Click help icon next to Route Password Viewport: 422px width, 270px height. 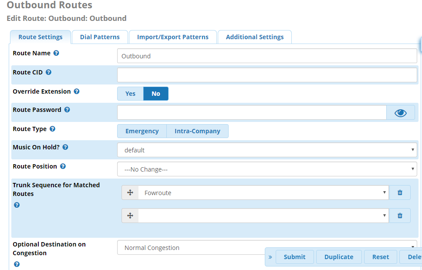coord(67,110)
